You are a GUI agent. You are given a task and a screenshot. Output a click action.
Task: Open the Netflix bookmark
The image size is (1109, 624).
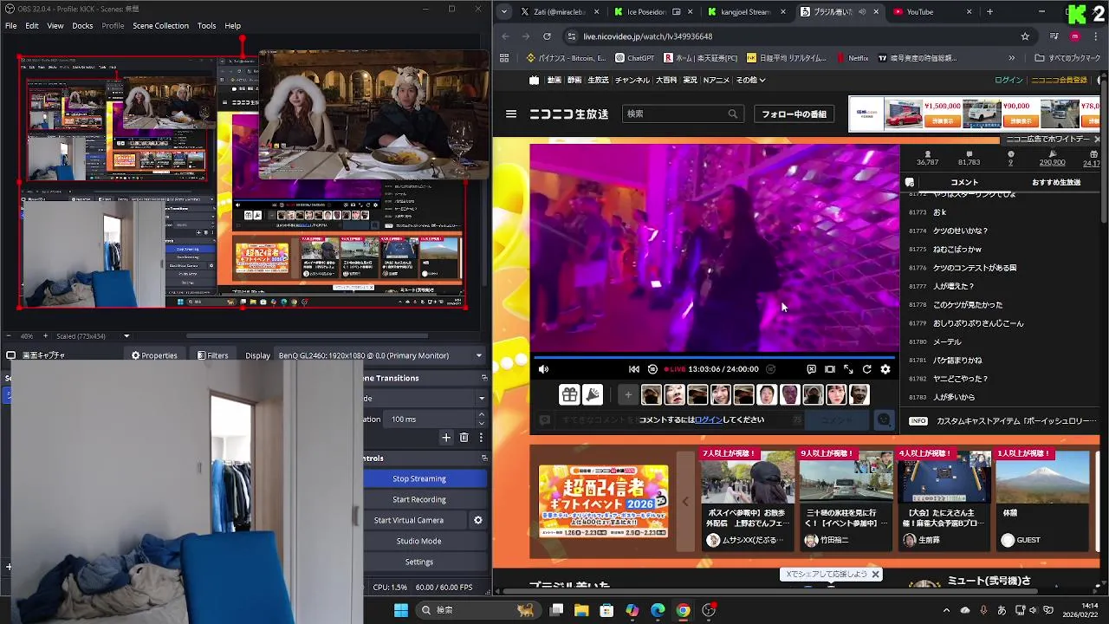(853, 58)
